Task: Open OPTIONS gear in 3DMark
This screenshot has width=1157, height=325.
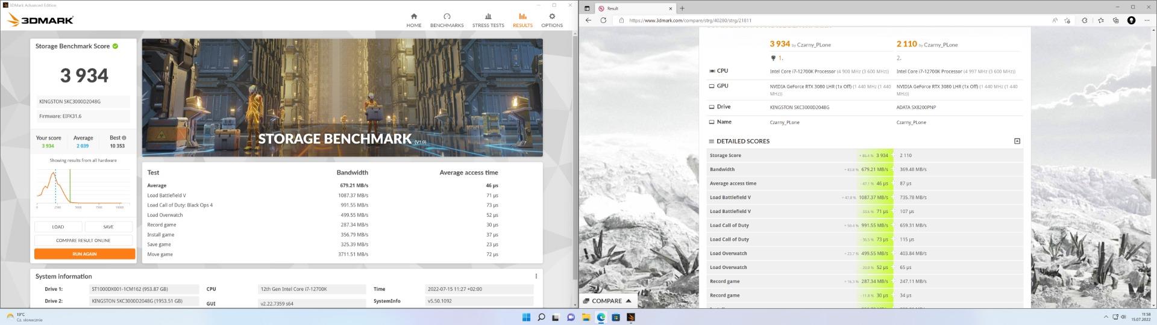Action: (552, 20)
